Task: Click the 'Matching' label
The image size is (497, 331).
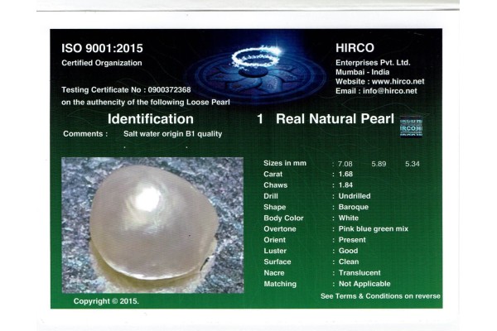Action: coord(280,284)
